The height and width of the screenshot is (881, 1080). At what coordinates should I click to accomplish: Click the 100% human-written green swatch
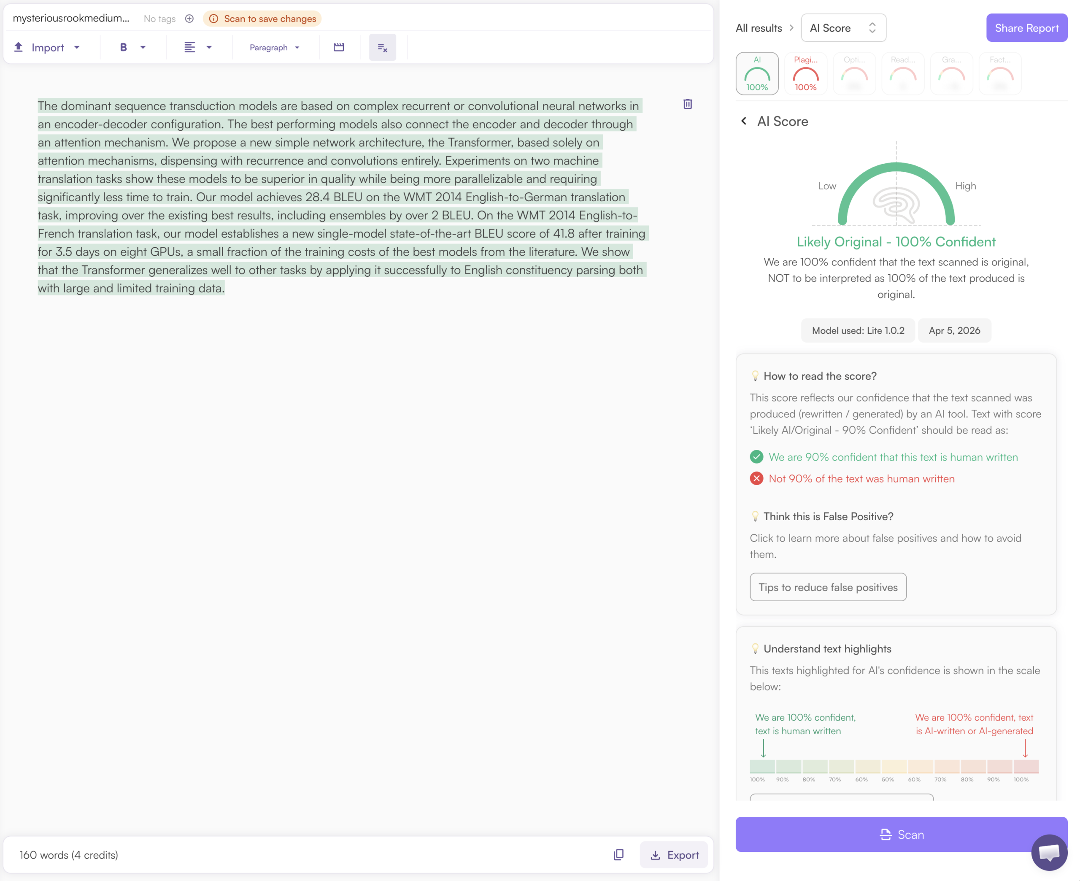click(x=762, y=766)
